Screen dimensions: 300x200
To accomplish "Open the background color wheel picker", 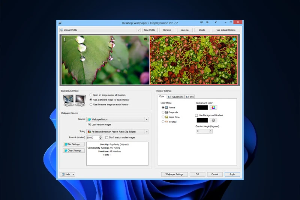I will (213, 108).
